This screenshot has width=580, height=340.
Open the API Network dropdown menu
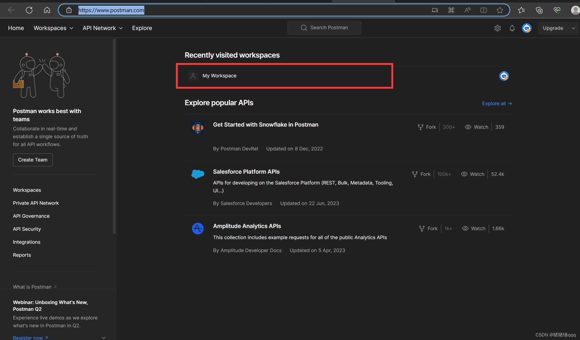(x=103, y=28)
